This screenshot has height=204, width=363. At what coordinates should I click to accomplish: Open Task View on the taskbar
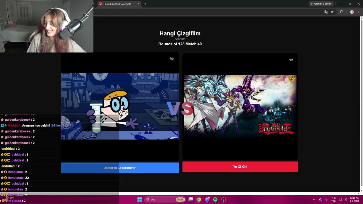tap(191, 199)
